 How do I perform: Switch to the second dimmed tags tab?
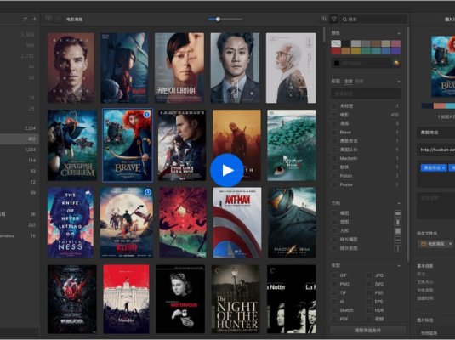(x=359, y=82)
